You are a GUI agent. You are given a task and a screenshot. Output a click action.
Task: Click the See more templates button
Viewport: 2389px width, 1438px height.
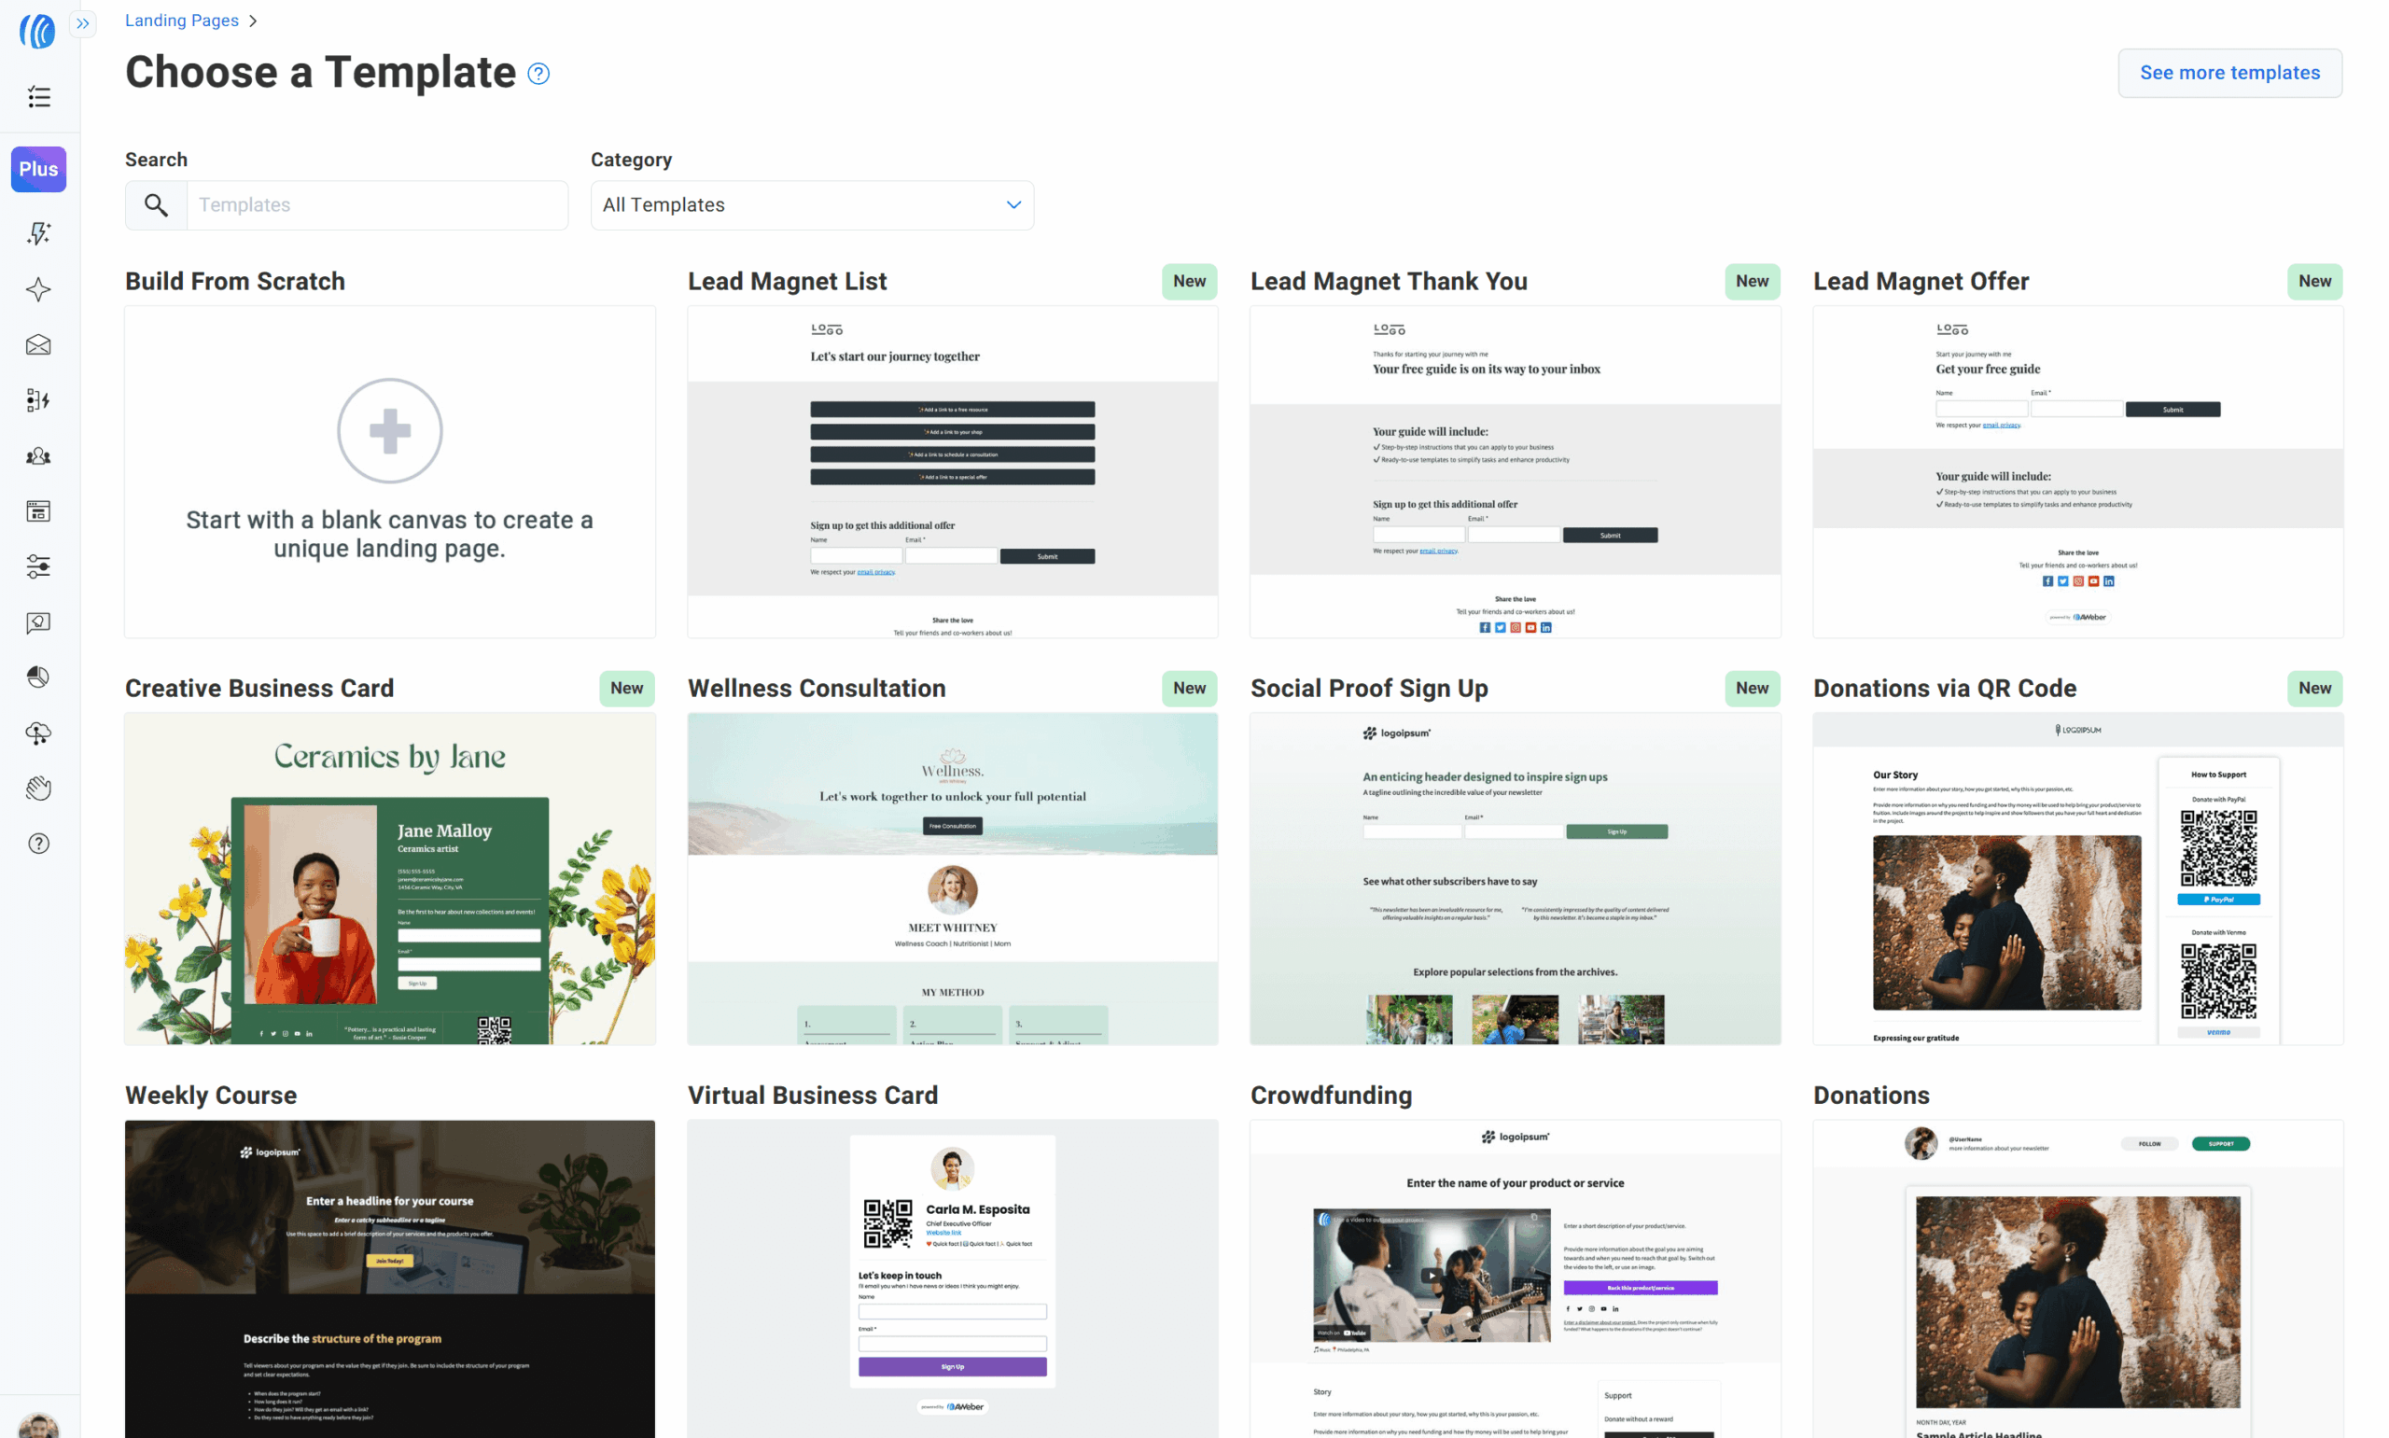[x=2229, y=73]
